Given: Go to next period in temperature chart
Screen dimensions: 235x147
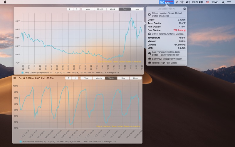Looking at the screenshot, I should [x=76, y=9].
